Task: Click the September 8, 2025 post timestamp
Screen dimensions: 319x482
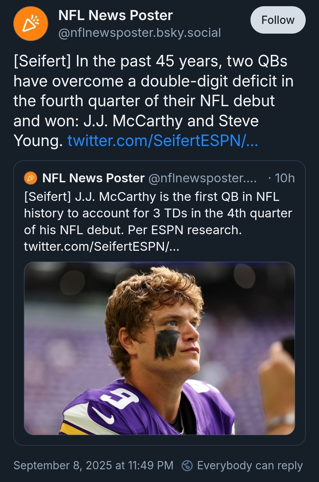Action: 93,465
